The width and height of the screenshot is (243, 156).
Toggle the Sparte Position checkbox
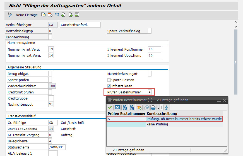[x=109, y=80]
